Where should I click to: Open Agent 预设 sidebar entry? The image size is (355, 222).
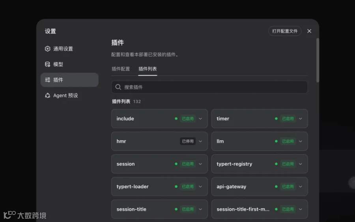tap(69, 95)
